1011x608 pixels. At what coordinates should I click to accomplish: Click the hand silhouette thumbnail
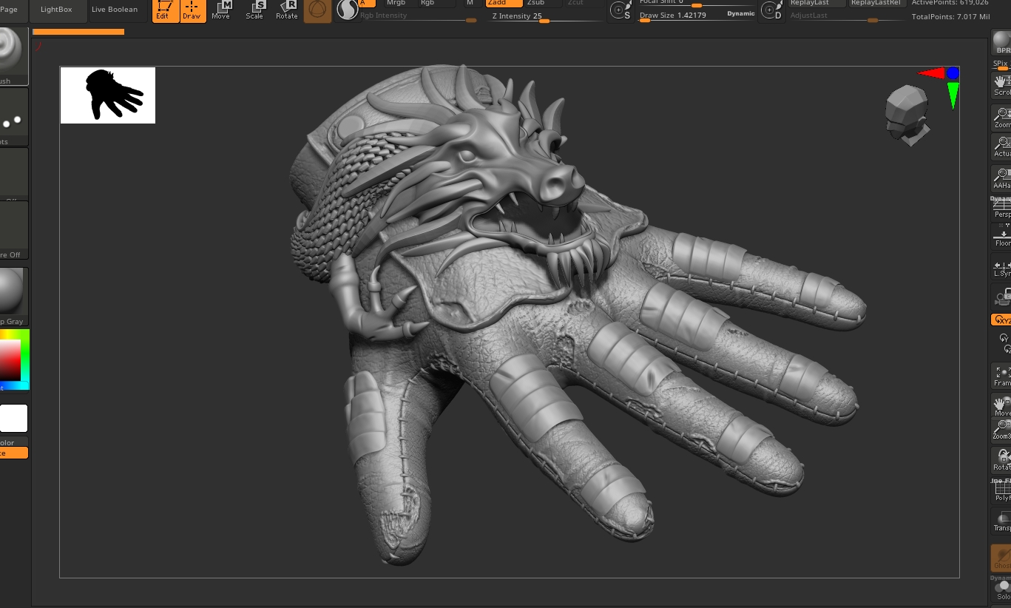(x=108, y=95)
